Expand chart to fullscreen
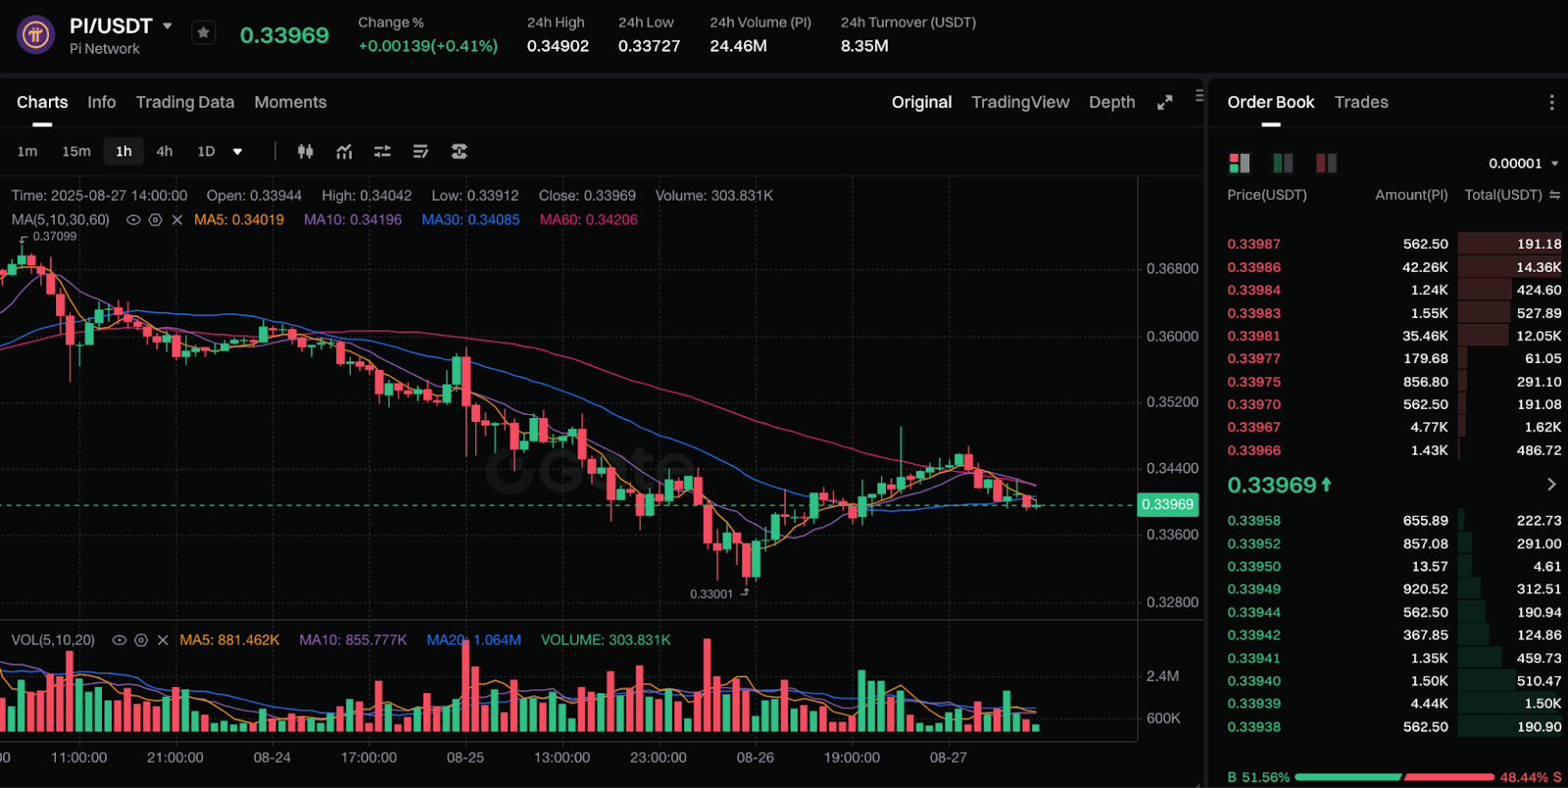1568x788 pixels. tap(1164, 103)
